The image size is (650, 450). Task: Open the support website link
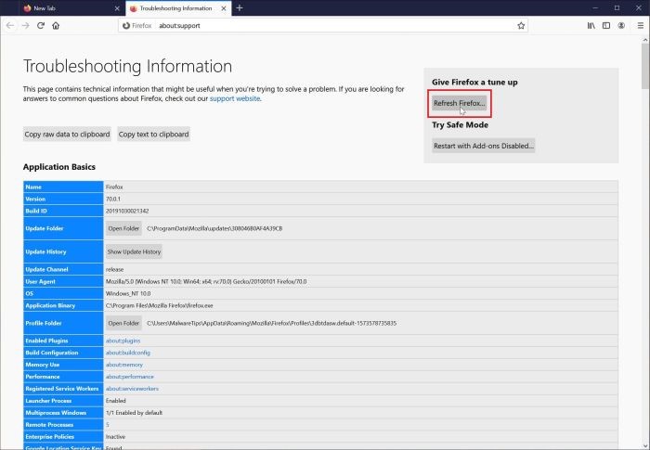click(235, 98)
